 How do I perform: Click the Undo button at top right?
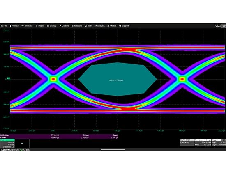224,26
